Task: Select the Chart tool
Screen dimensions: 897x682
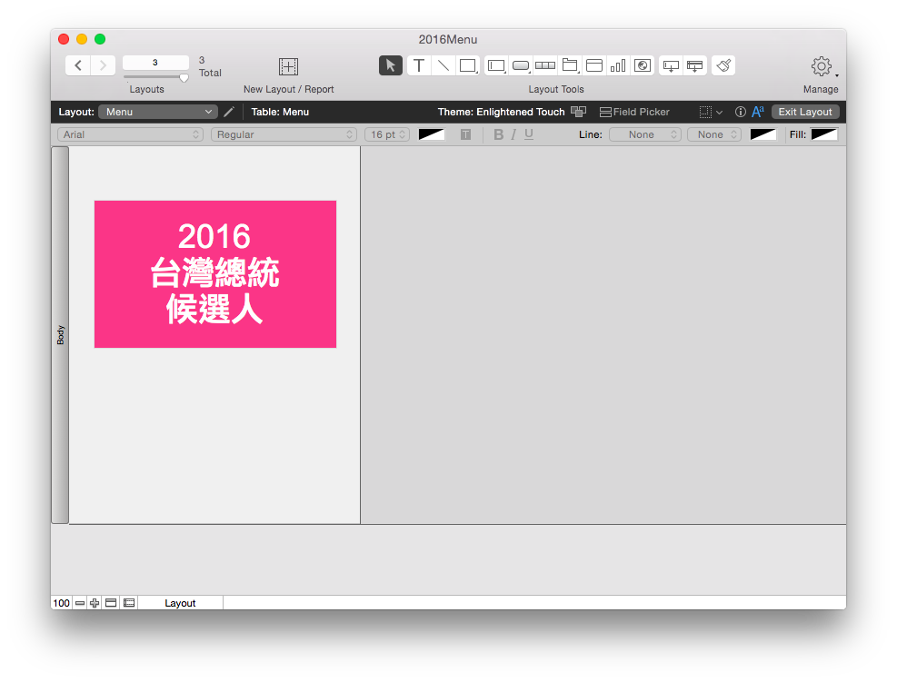Action: (x=617, y=64)
